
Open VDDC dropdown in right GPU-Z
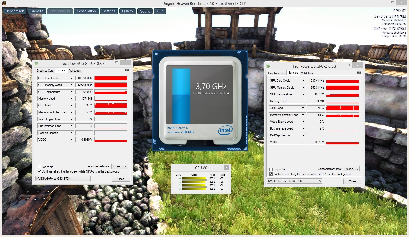pyautogui.click(x=303, y=142)
